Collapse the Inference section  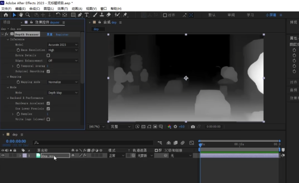(8, 39)
